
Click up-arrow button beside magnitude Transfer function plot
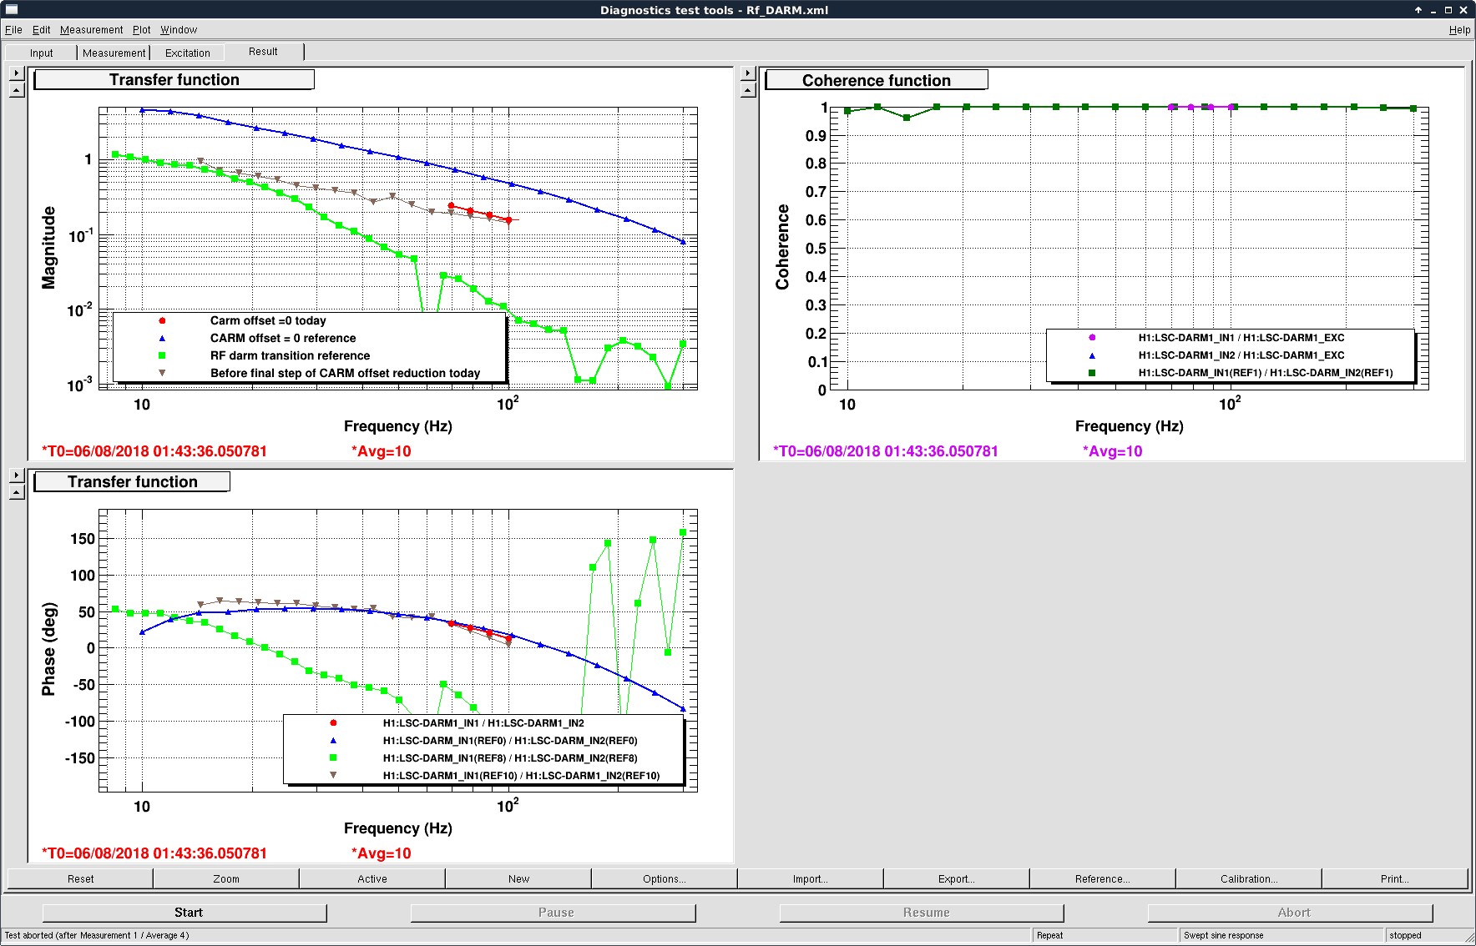[17, 90]
